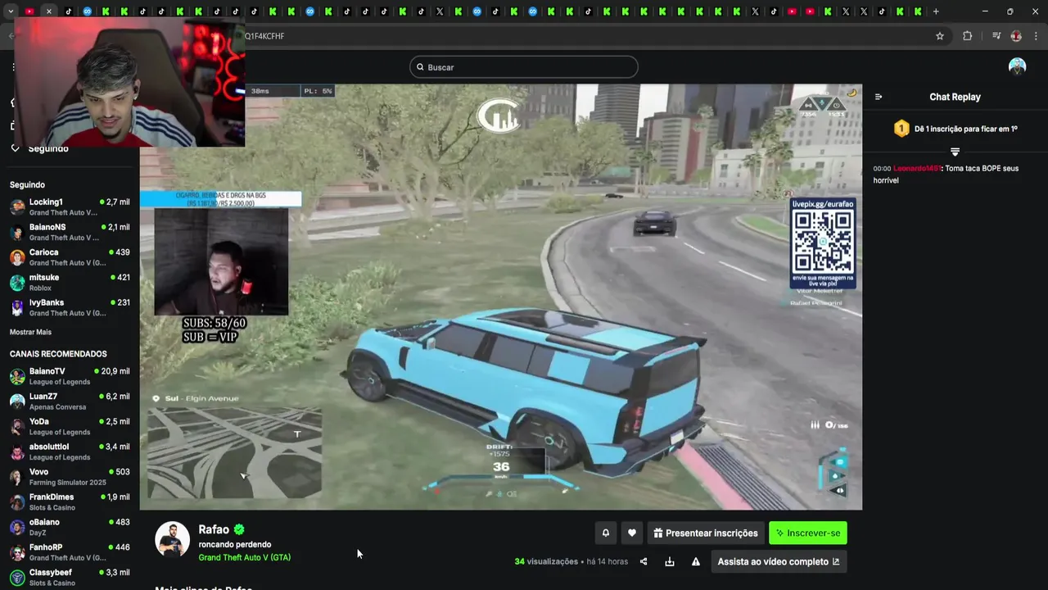
Task: Open Grand Theft Auto V (GTA) category link
Action: point(244,557)
